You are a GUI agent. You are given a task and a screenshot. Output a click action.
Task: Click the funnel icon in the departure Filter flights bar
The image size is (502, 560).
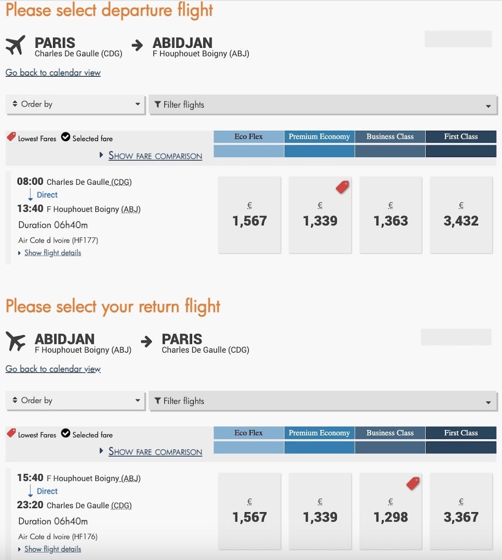pos(158,104)
